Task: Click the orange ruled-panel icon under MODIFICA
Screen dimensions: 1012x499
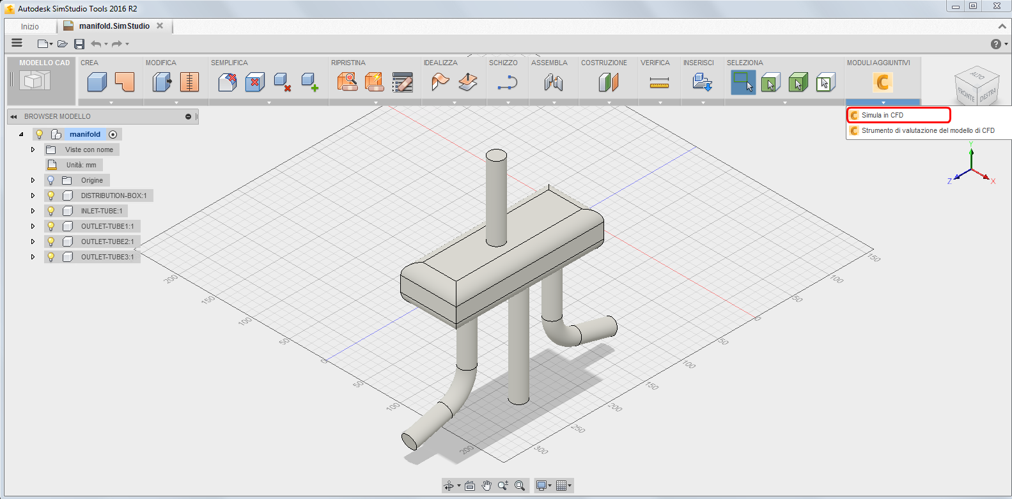Action: 189,82
